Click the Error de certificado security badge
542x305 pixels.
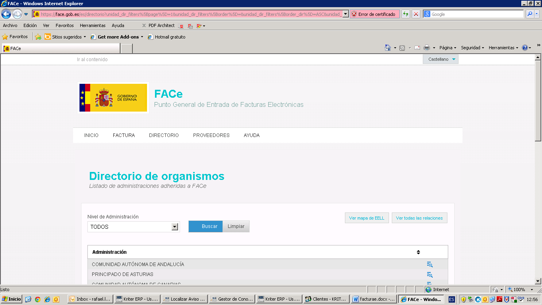[x=374, y=14]
